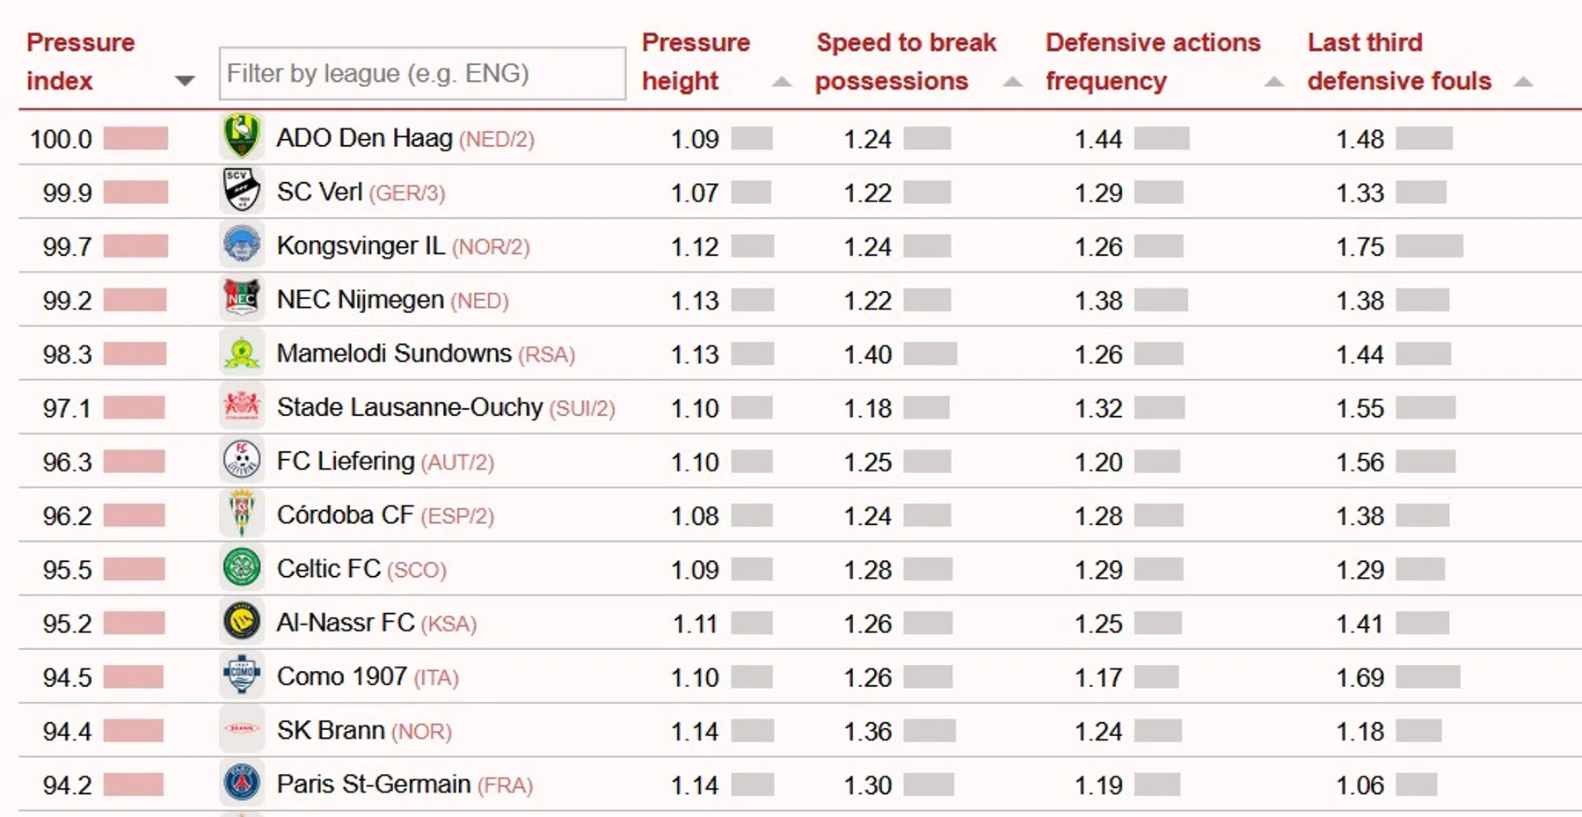Viewport: 1582px width, 817px height.
Task: Click the Filter by league input field
Action: [422, 74]
